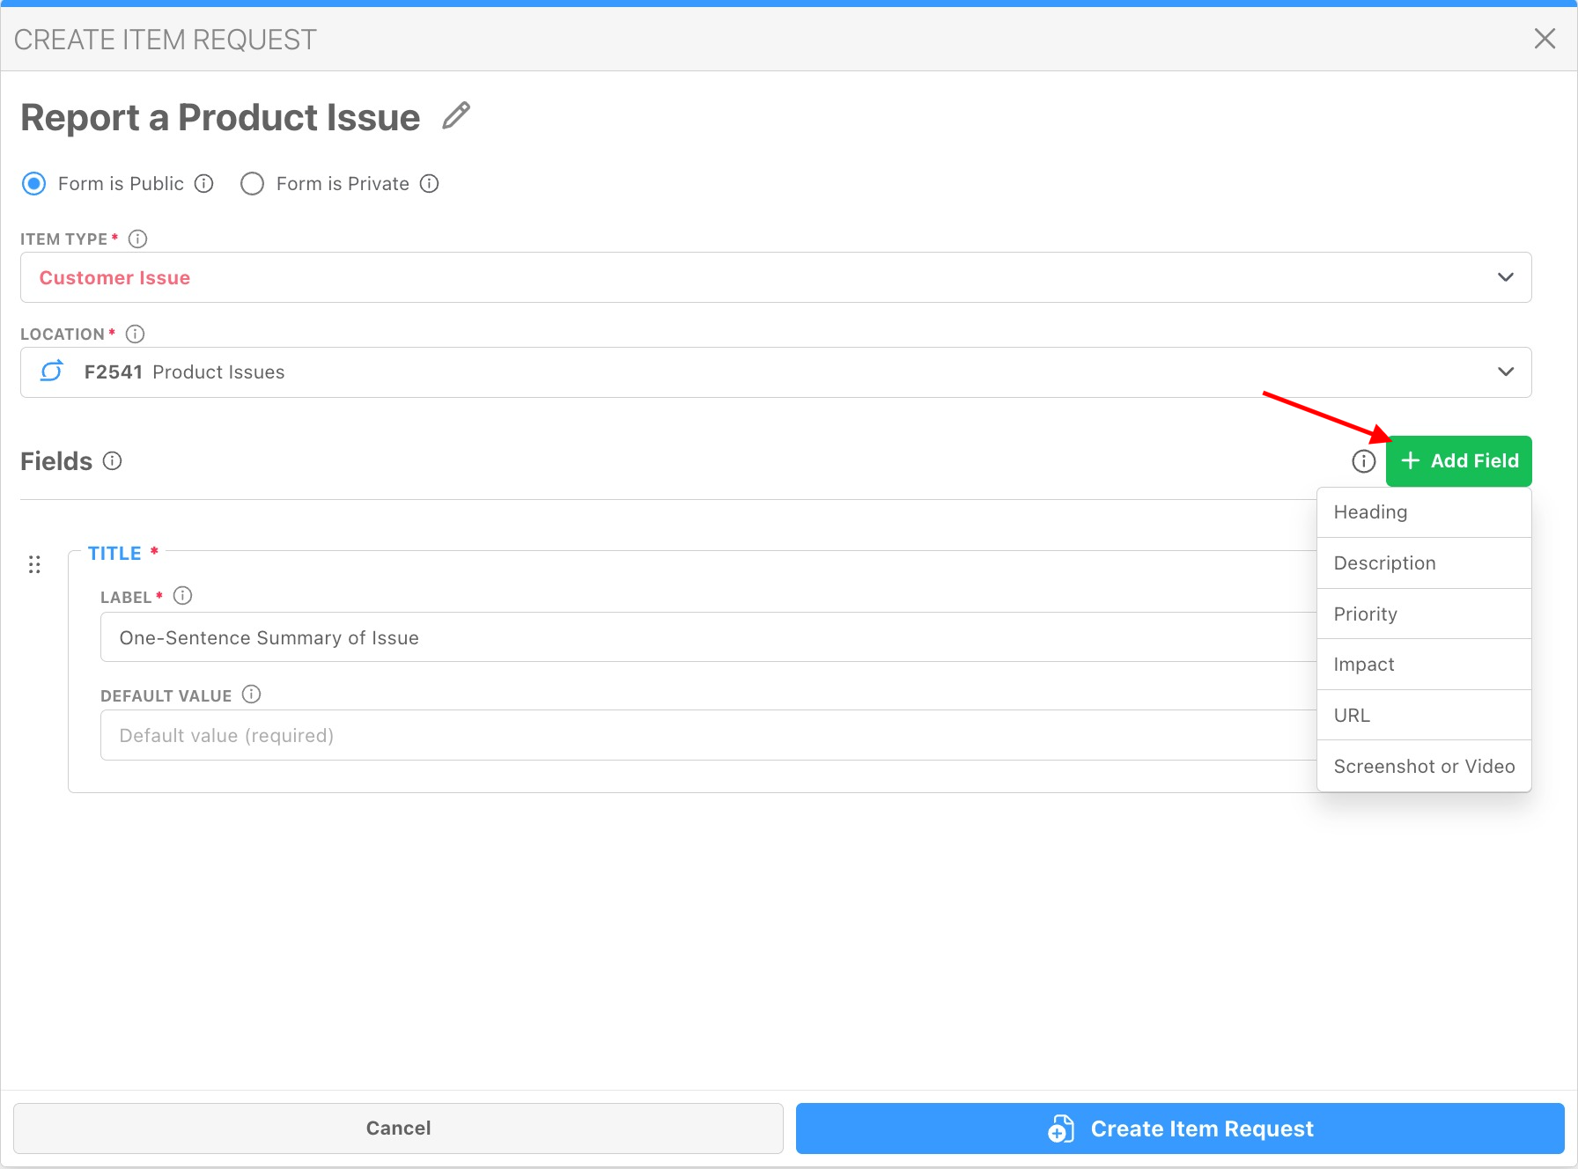Viewport: 1578px width, 1169px height.
Task: Expand the Location dropdown
Action: click(775, 372)
